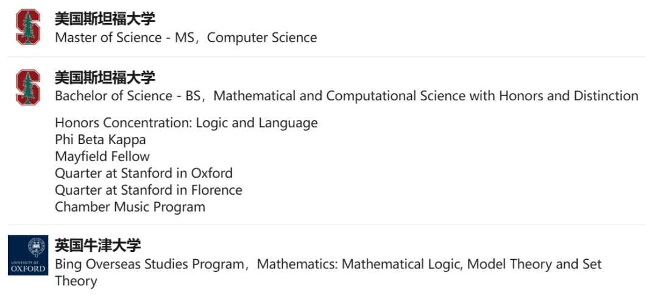Select Quarter at Stanford in Oxford line
The image size is (658, 295).
144,173
